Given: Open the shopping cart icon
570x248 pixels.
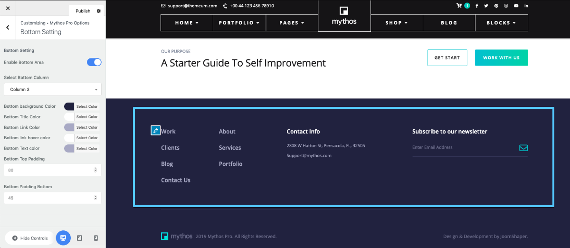Looking at the screenshot, I should point(459,6).
